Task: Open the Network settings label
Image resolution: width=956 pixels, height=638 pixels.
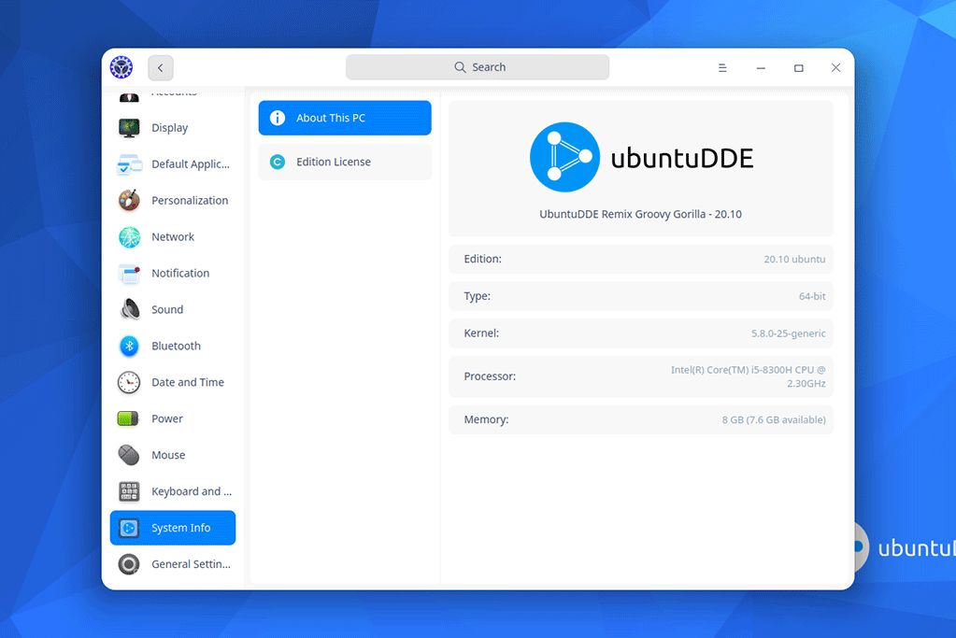Action: point(173,237)
